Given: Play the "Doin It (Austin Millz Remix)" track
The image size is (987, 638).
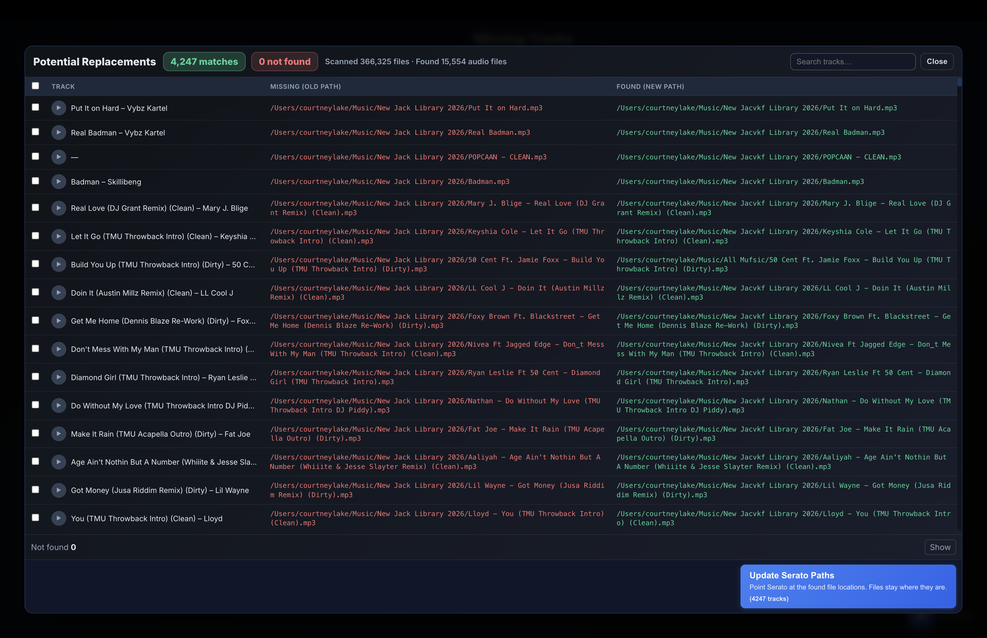Looking at the screenshot, I should tap(58, 292).
